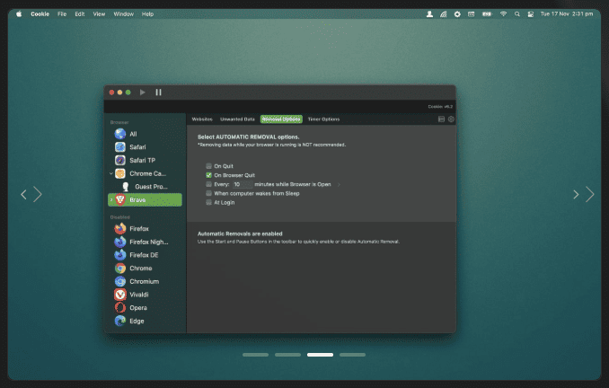This screenshot has width=609, height=388.
Task: Open the user account menu bar icon
Action: click(429, 14)
